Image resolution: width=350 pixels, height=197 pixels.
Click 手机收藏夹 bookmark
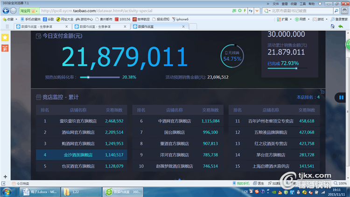point(31,19)
